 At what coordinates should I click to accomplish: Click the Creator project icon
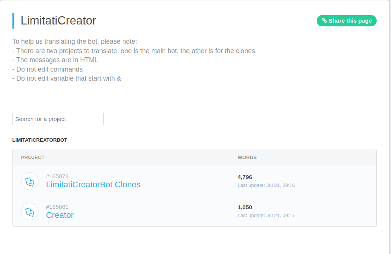pos(30,211)
